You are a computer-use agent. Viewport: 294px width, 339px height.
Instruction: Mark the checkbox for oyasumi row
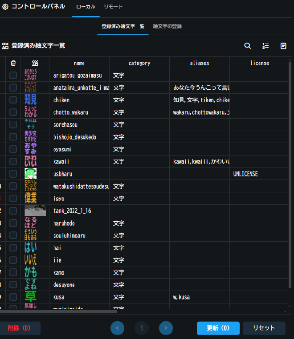click(13, 149)
